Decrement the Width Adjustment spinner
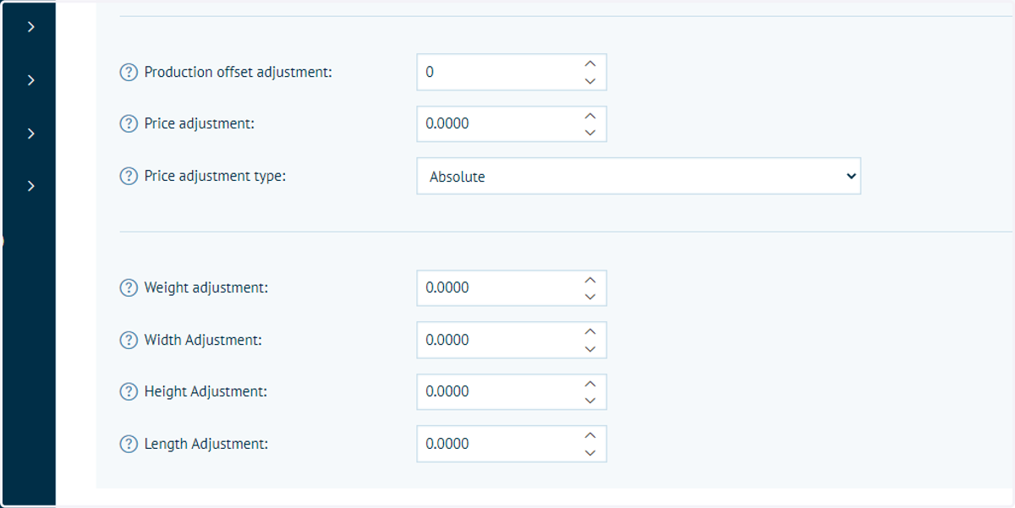Viewport: 1015px width, 508px height. (590, 349)
